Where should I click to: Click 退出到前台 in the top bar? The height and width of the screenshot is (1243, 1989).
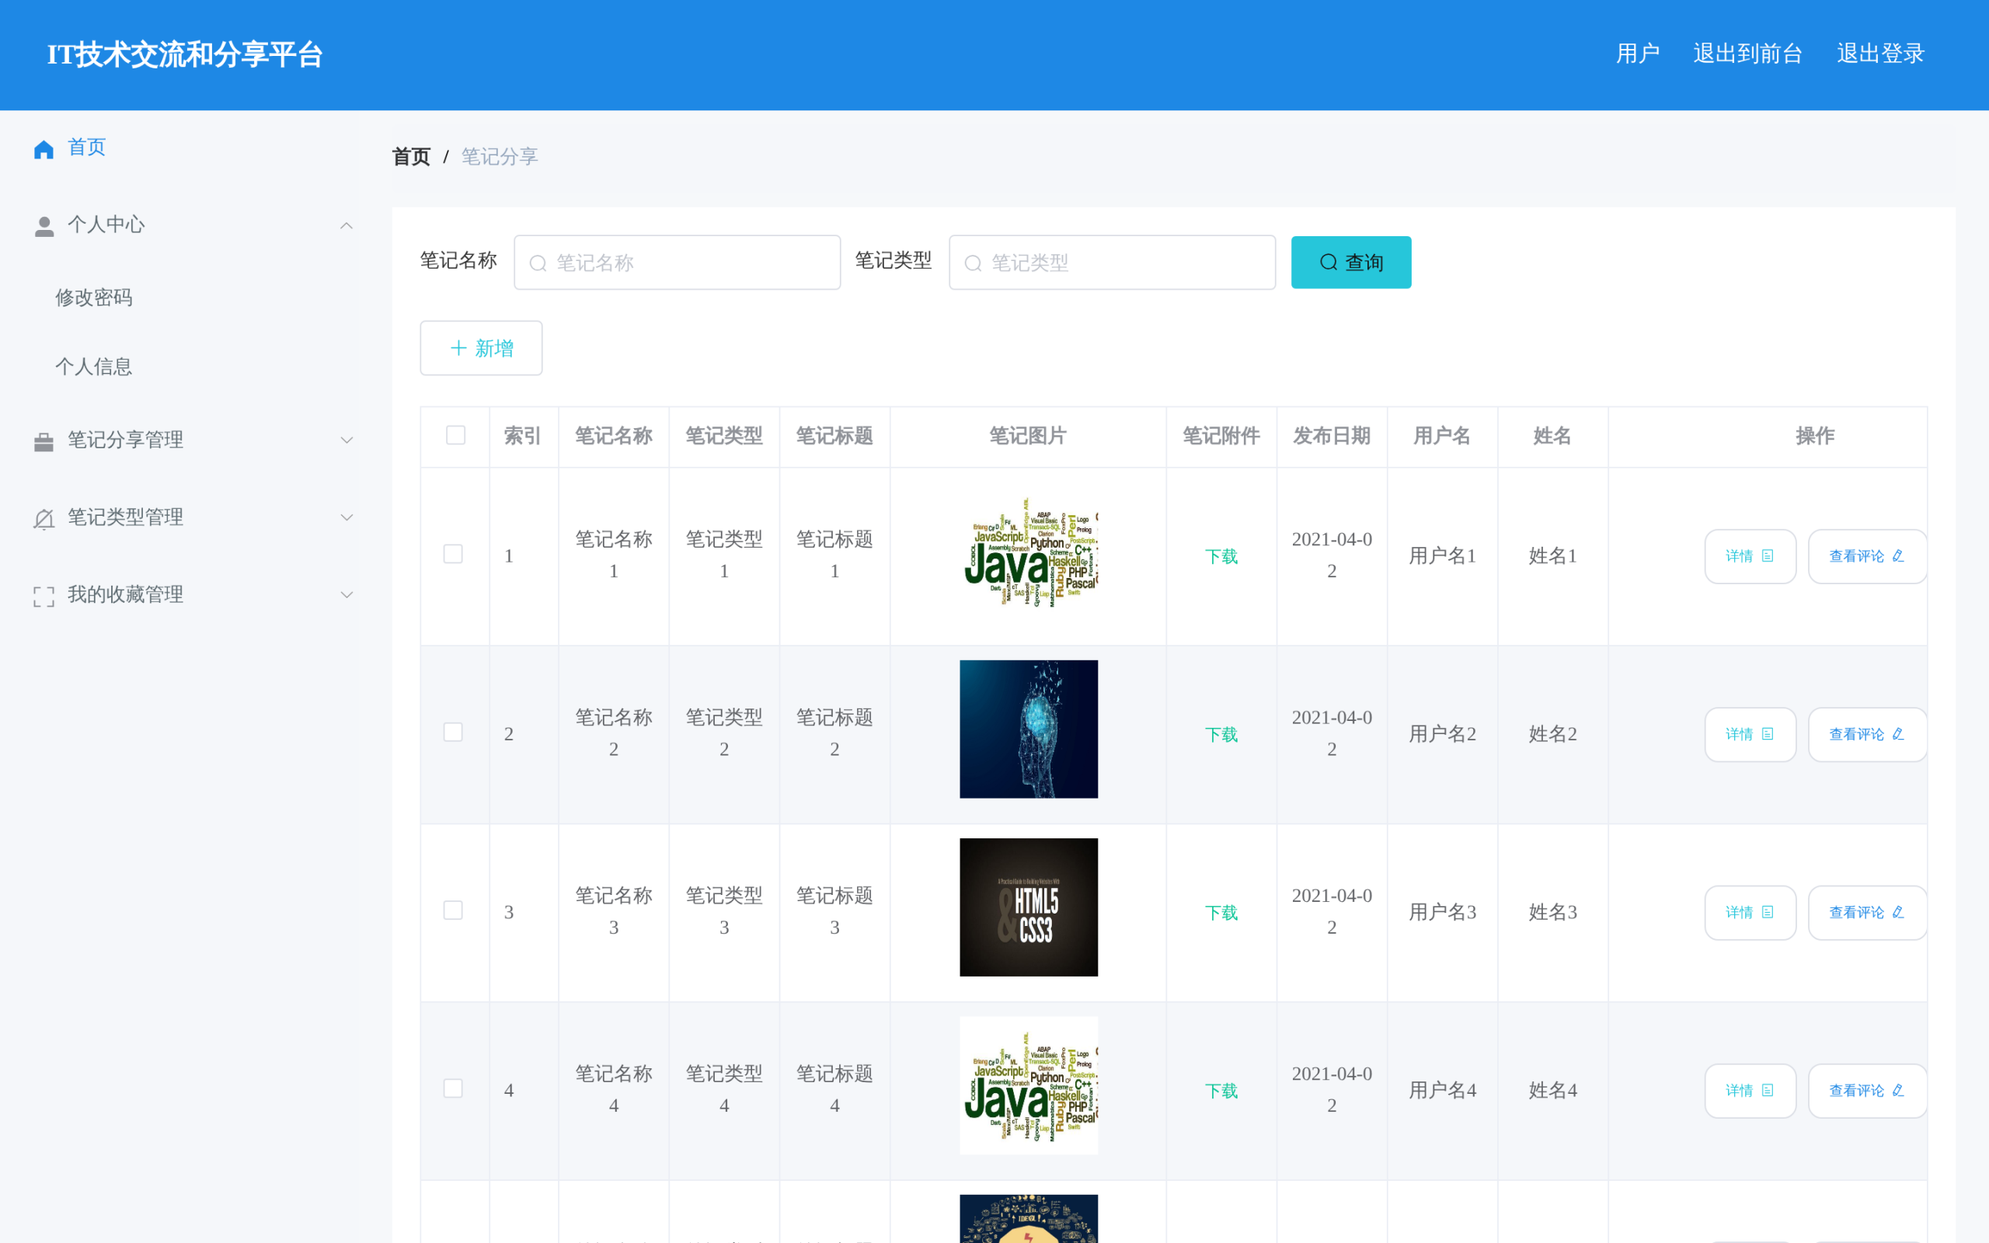coord(1748,54)
